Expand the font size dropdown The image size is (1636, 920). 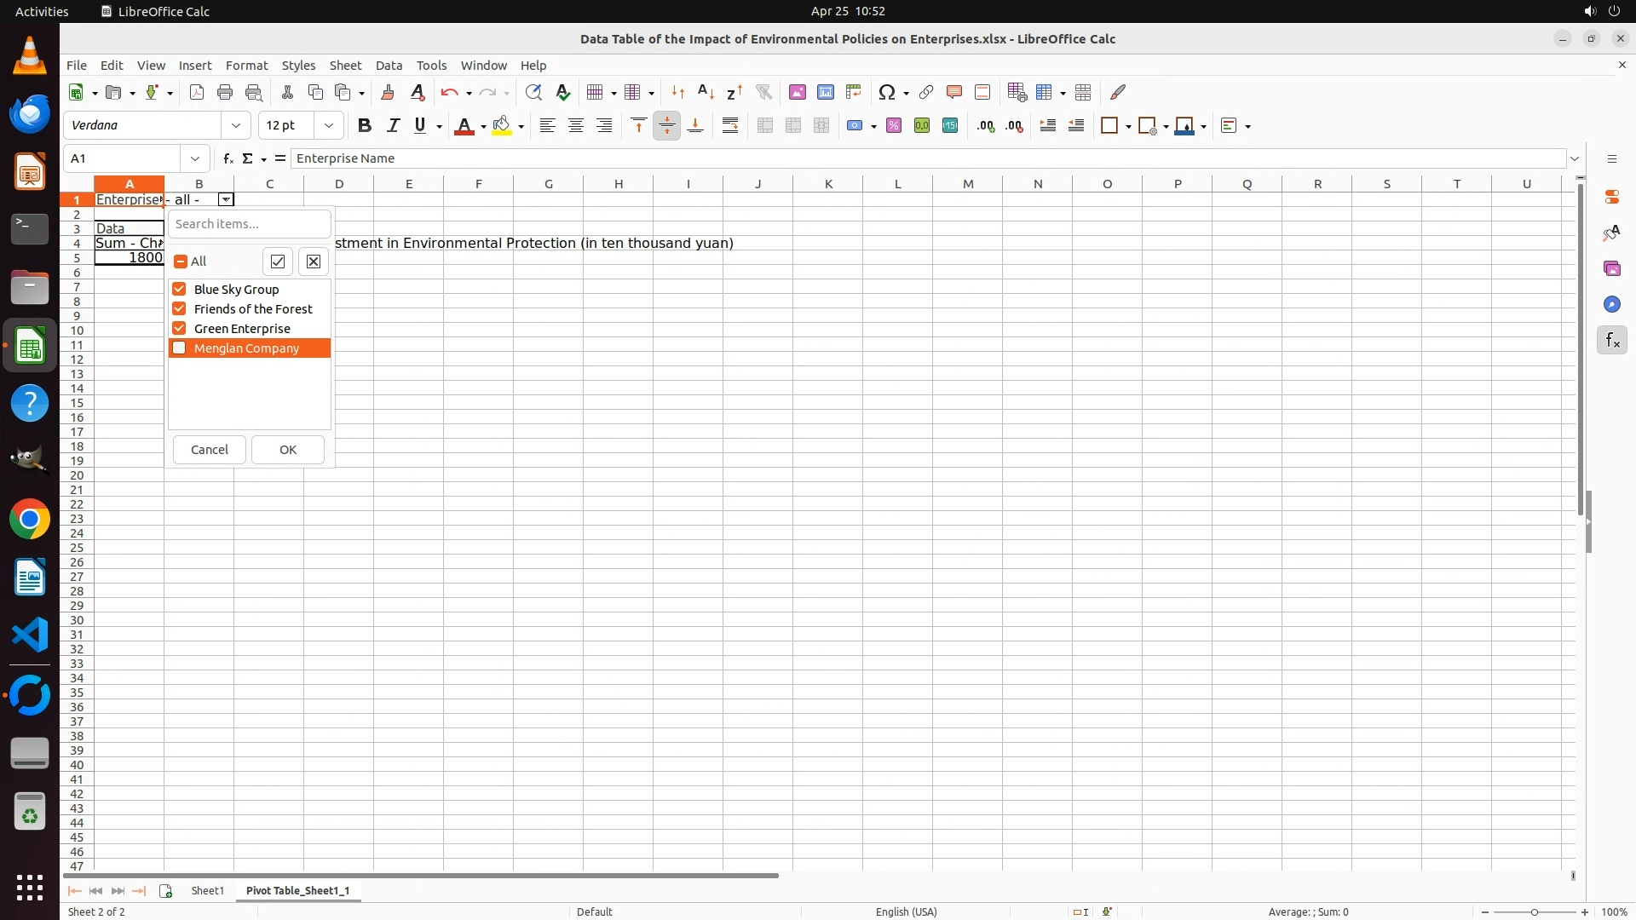pos(329,126)
